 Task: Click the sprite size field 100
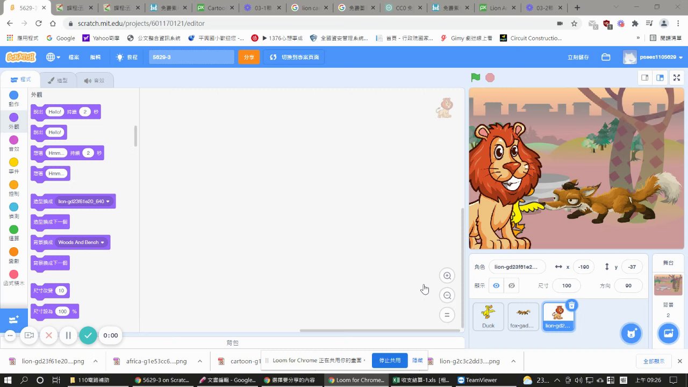pos(567,285)
